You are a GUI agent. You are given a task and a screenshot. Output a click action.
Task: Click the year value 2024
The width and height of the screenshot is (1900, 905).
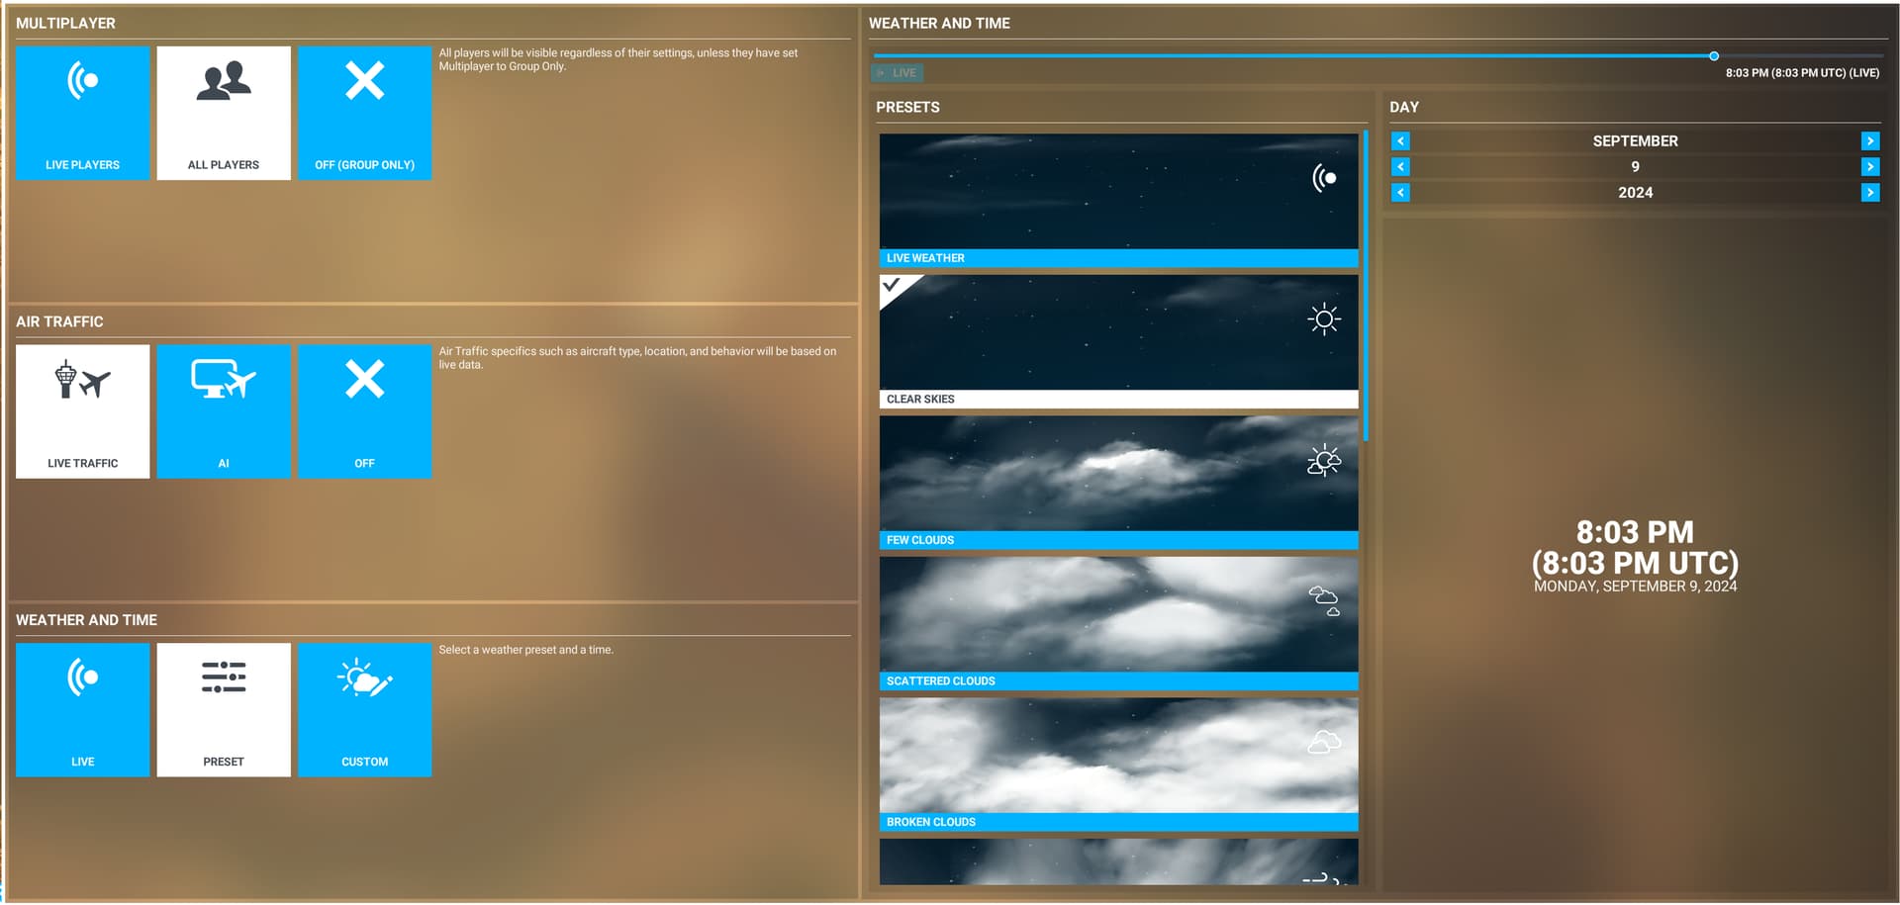tap(1635, 193)
